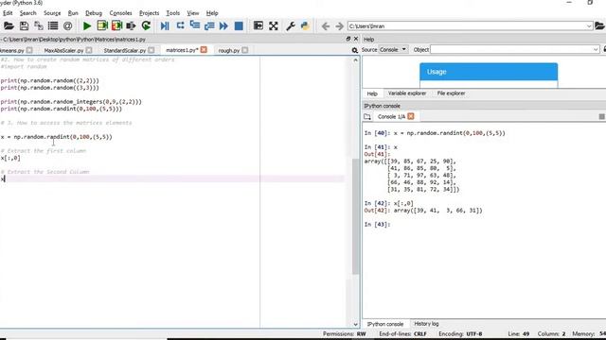Close the rough.py tab

[x=245, y=50]
